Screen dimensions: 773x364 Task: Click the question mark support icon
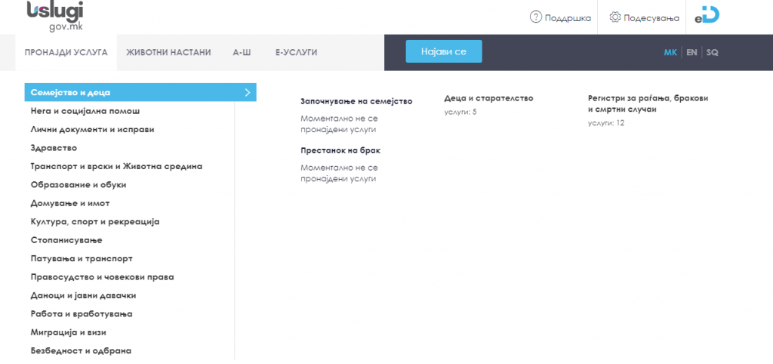536,17
